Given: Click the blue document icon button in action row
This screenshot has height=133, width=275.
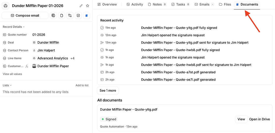Looking at the screenshot, I should [87, 16].
